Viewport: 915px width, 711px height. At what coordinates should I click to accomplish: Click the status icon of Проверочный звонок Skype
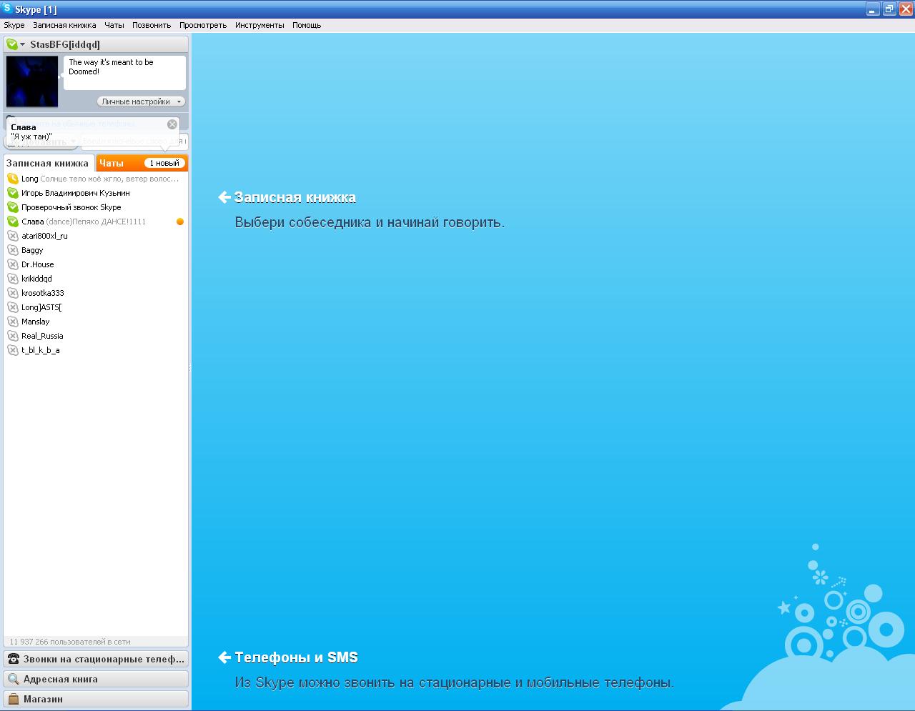tap(13, 207)
